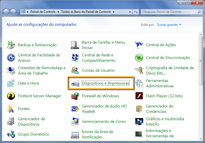This screenshot has width=205, height=143.
Task: Open the Backup e Restauração icon
Action: [x=11, y=45]
